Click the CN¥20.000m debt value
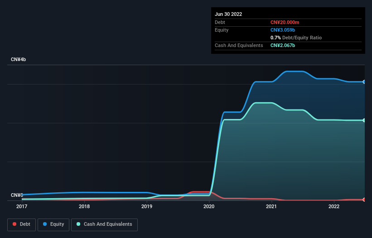This screenshot has width=372, height=238. pos(285,22)
